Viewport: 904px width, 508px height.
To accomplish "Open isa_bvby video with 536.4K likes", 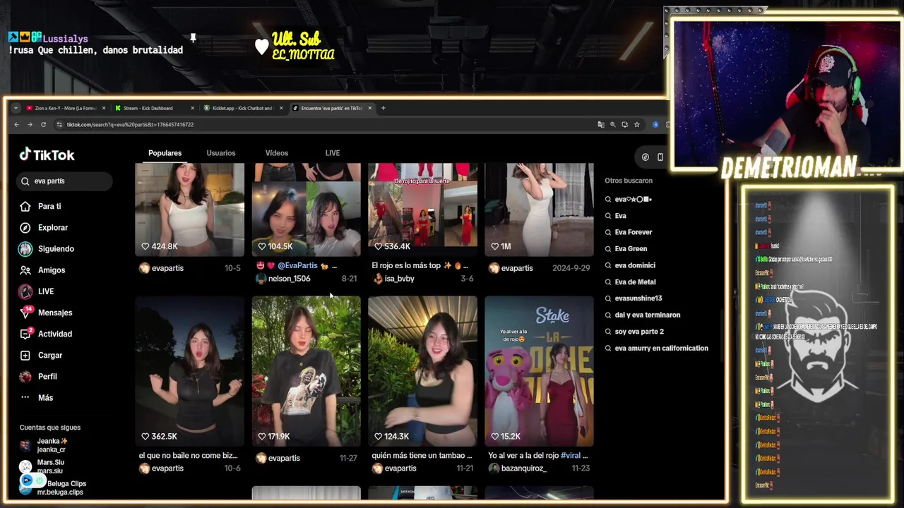I will point(422,210).
